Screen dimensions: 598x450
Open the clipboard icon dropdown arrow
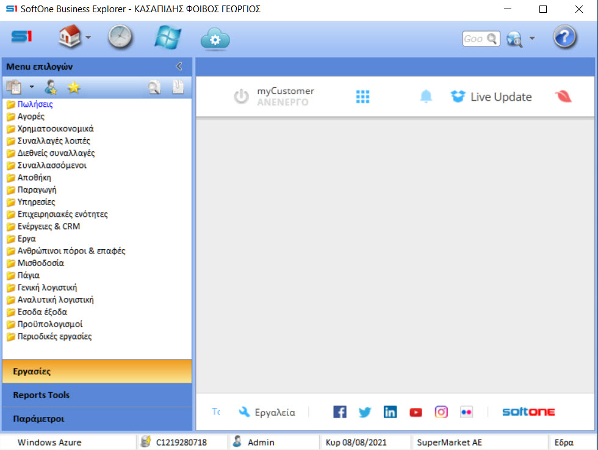click(x=32, y=87)
